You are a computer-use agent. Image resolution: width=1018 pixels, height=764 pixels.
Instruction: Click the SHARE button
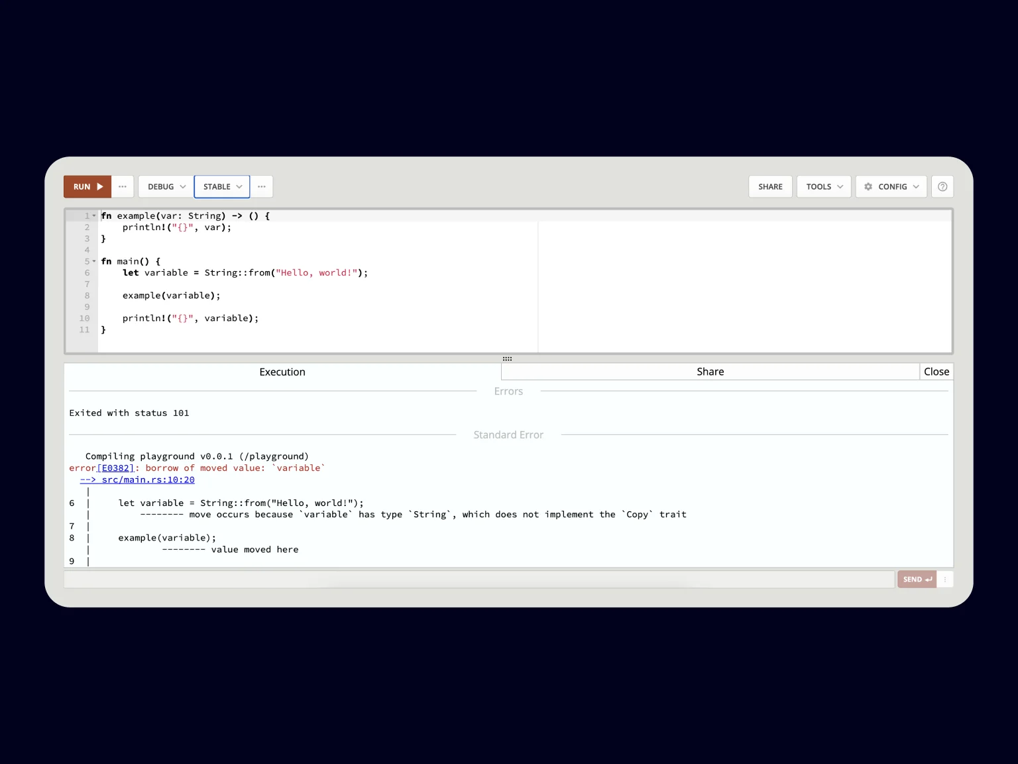(x=770, y=186)
